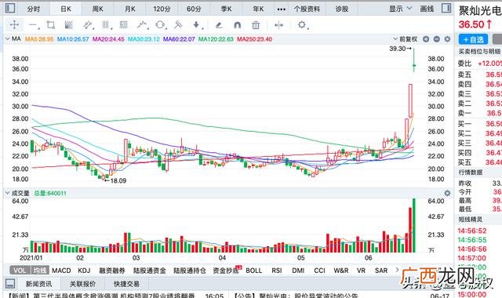Select the CCI indicator

point(319,271)
